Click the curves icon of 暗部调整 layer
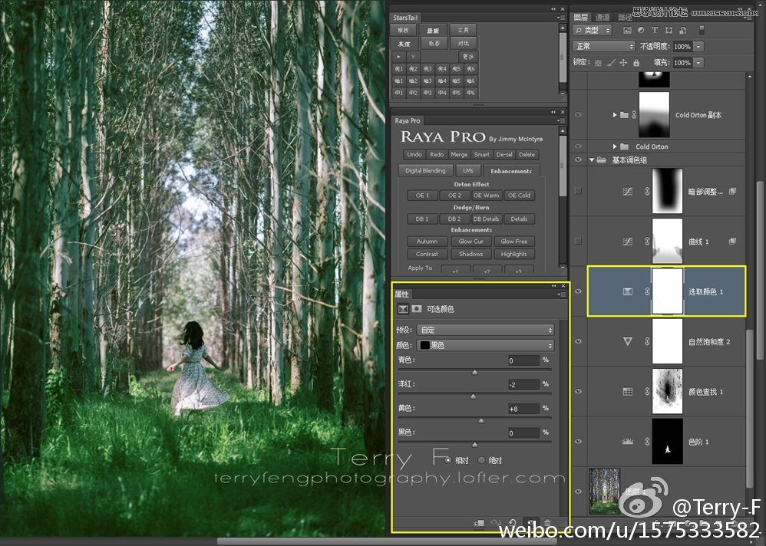 [628, 191]
